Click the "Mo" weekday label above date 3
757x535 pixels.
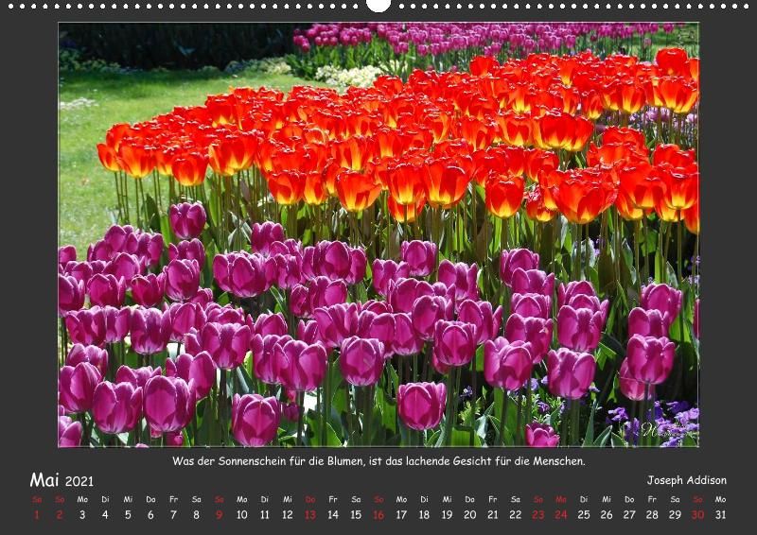[82, 499]
